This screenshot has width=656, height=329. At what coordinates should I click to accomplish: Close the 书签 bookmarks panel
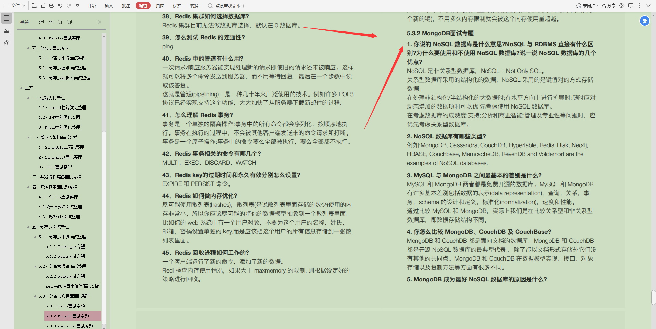(x=100, y=22)
